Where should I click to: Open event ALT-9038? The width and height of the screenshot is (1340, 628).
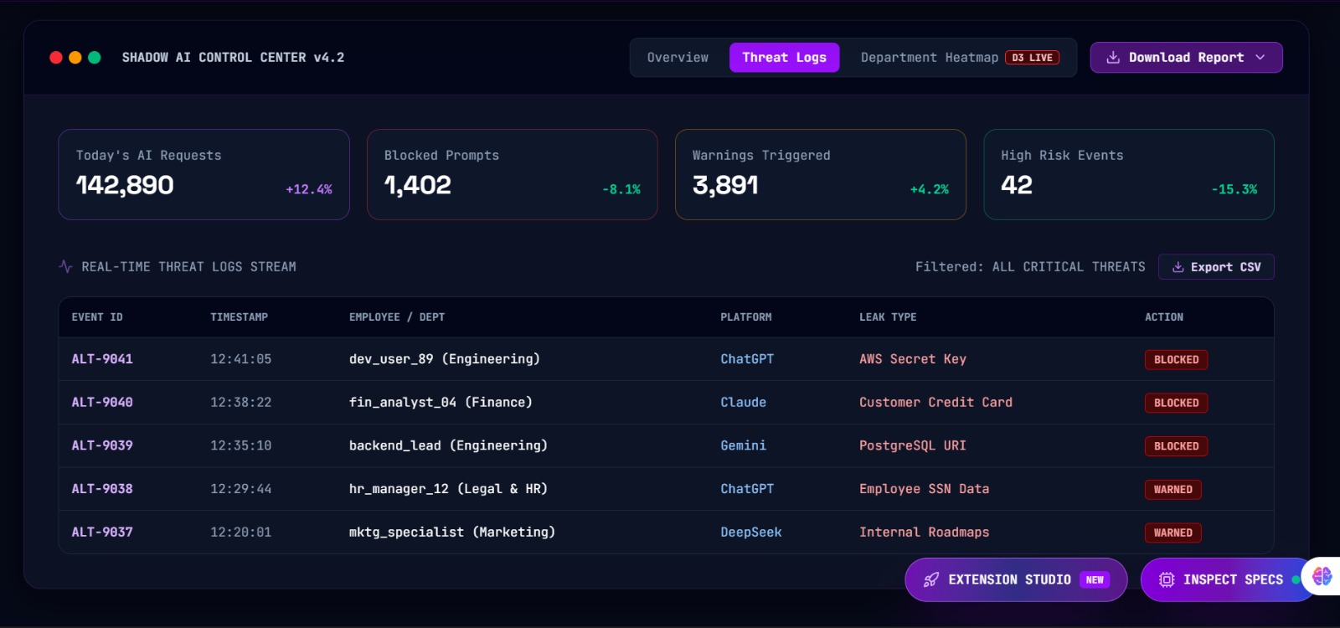[x=102, y=489]
